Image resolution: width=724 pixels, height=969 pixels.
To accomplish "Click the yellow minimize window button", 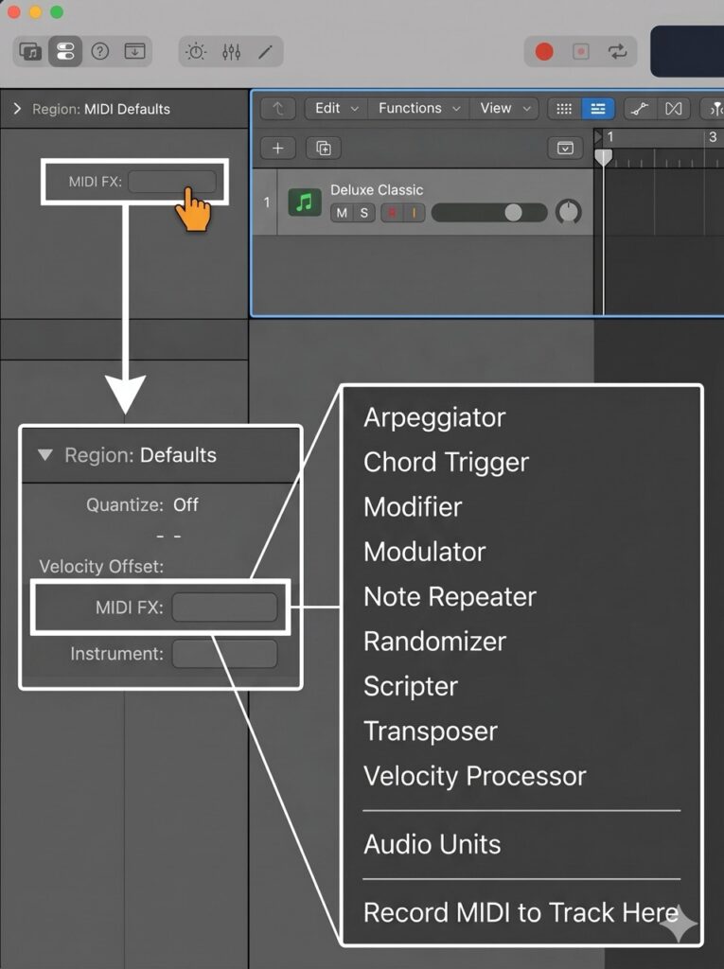I will coord(35,12).
